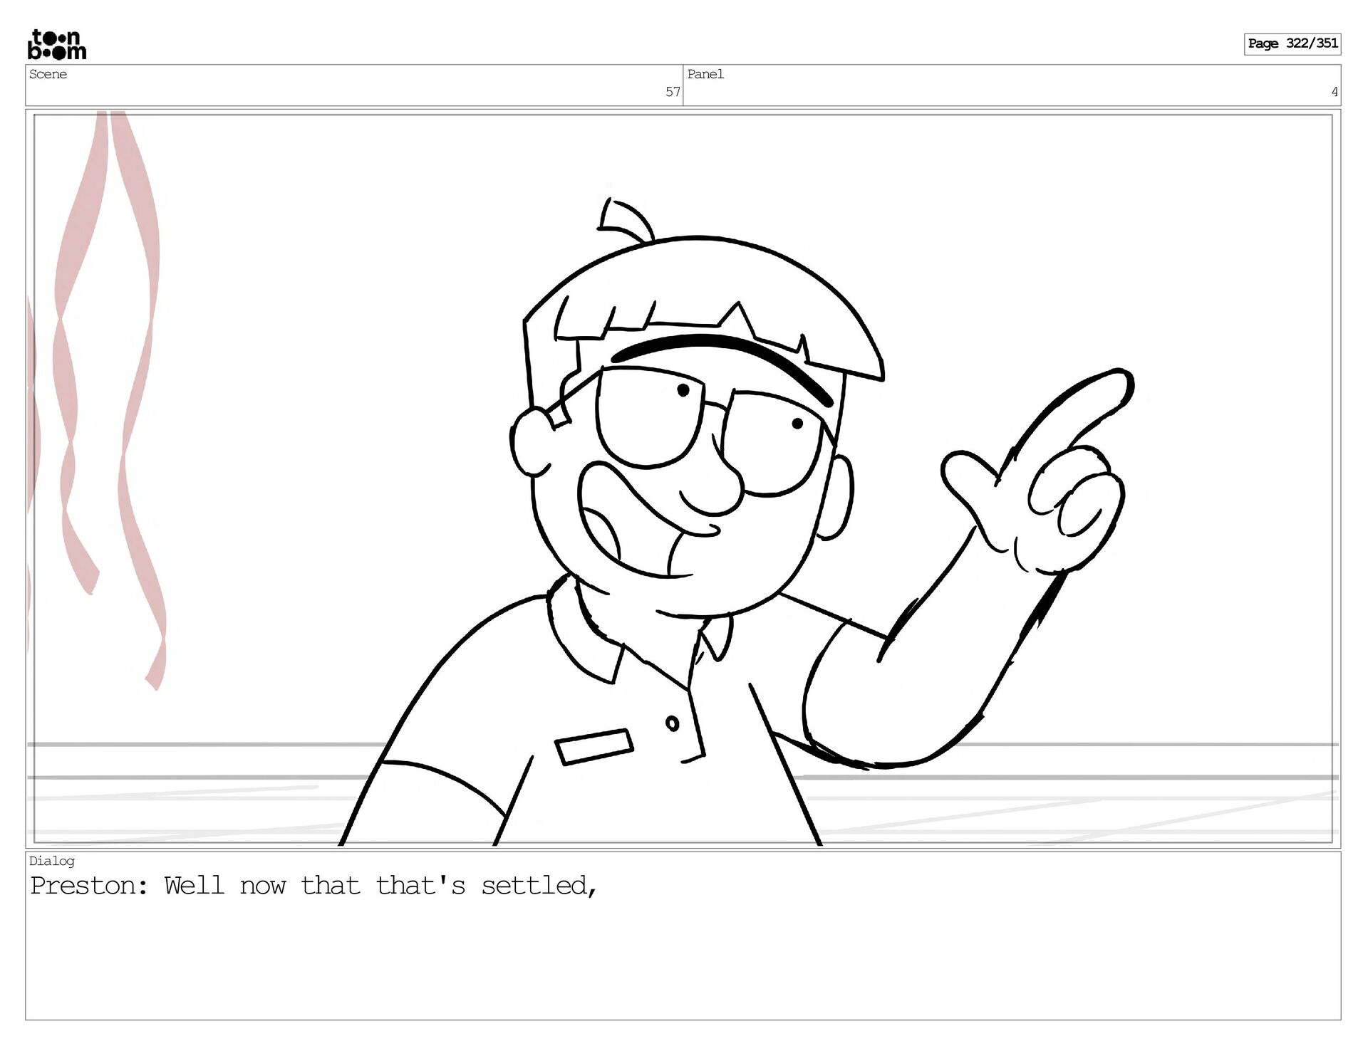The image size is (1368, 1058).
Task: Click the character's left glasses lens
Action: coord(645,420)
